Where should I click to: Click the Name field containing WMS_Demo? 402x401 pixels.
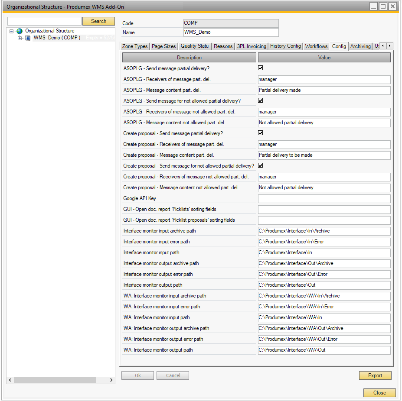tap(231, 32)
